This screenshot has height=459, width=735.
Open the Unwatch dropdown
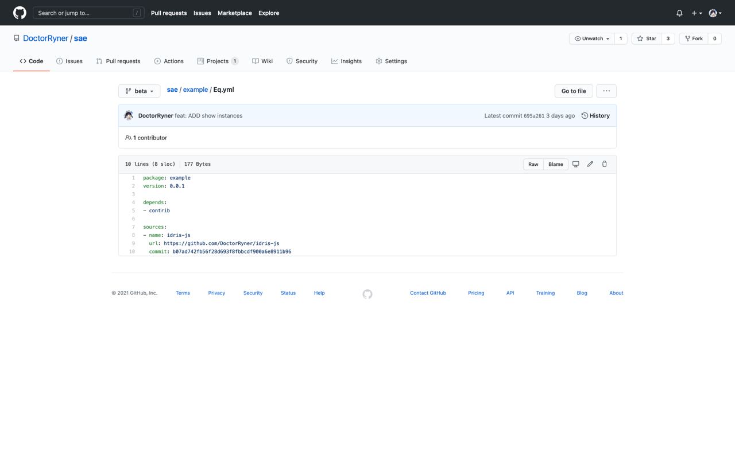tap(591, 38)
